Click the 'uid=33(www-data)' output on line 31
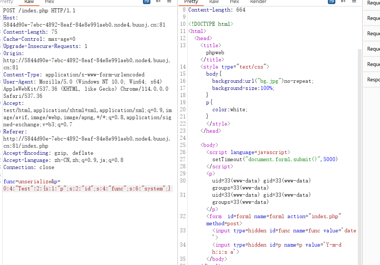 pyautogui.click(x=236, y=195)
